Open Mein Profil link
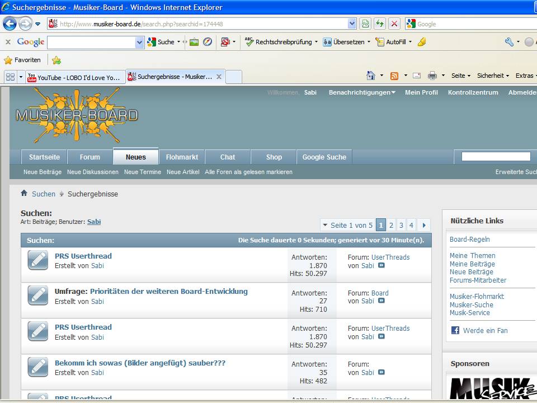This screenshot has height=403, width=537. 421,92
